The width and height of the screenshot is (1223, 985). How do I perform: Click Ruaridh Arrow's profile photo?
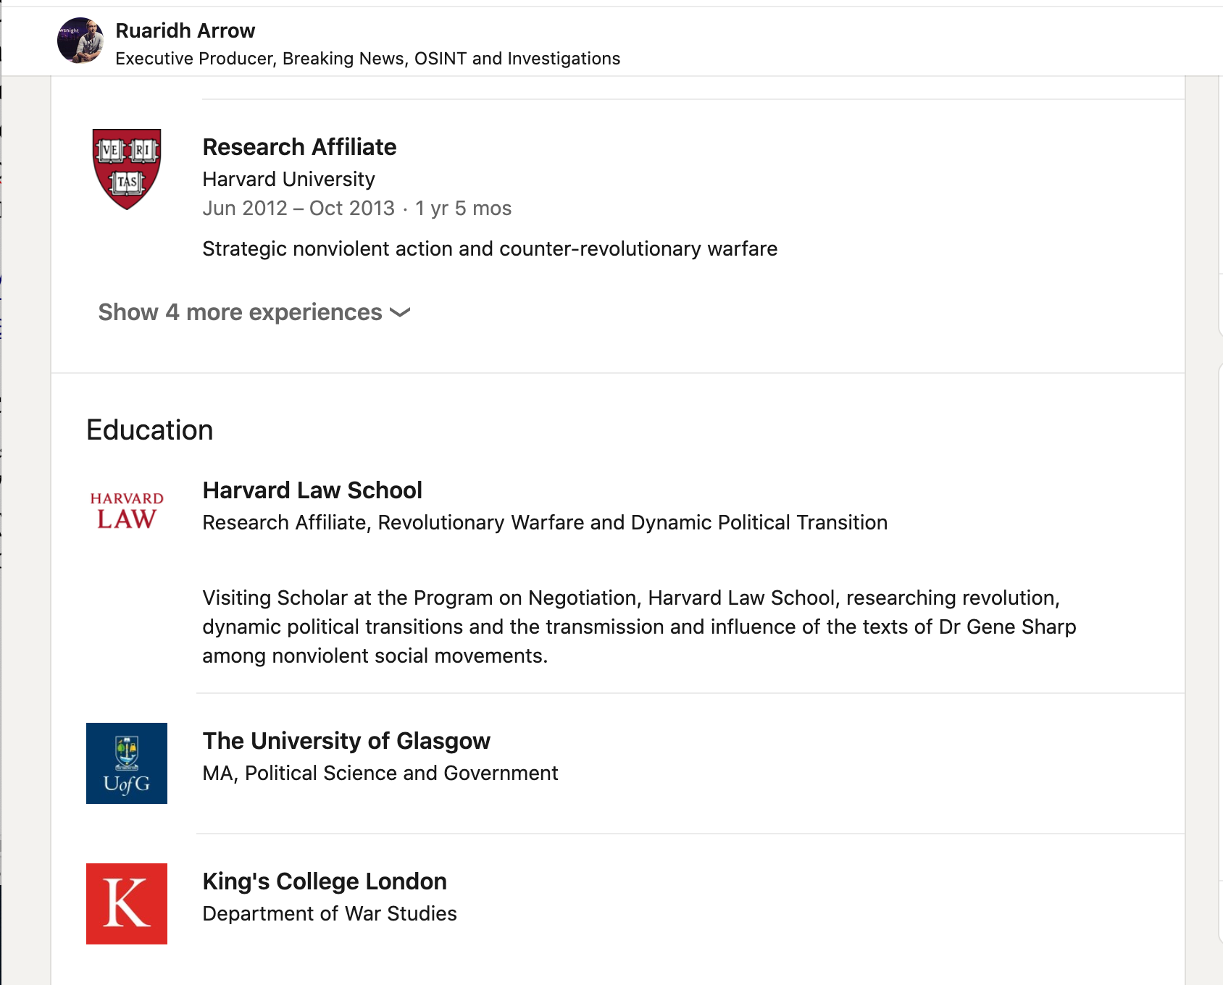pyautogui.click(x=80, y=41)
